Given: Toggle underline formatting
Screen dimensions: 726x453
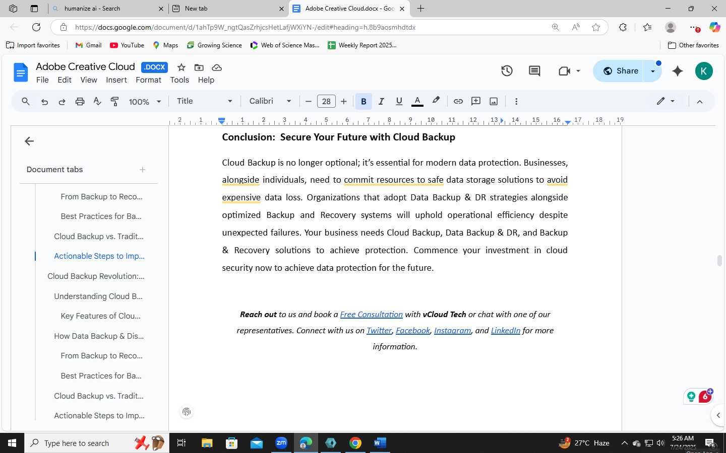Looking at the screenshot, I should point(399,101).
